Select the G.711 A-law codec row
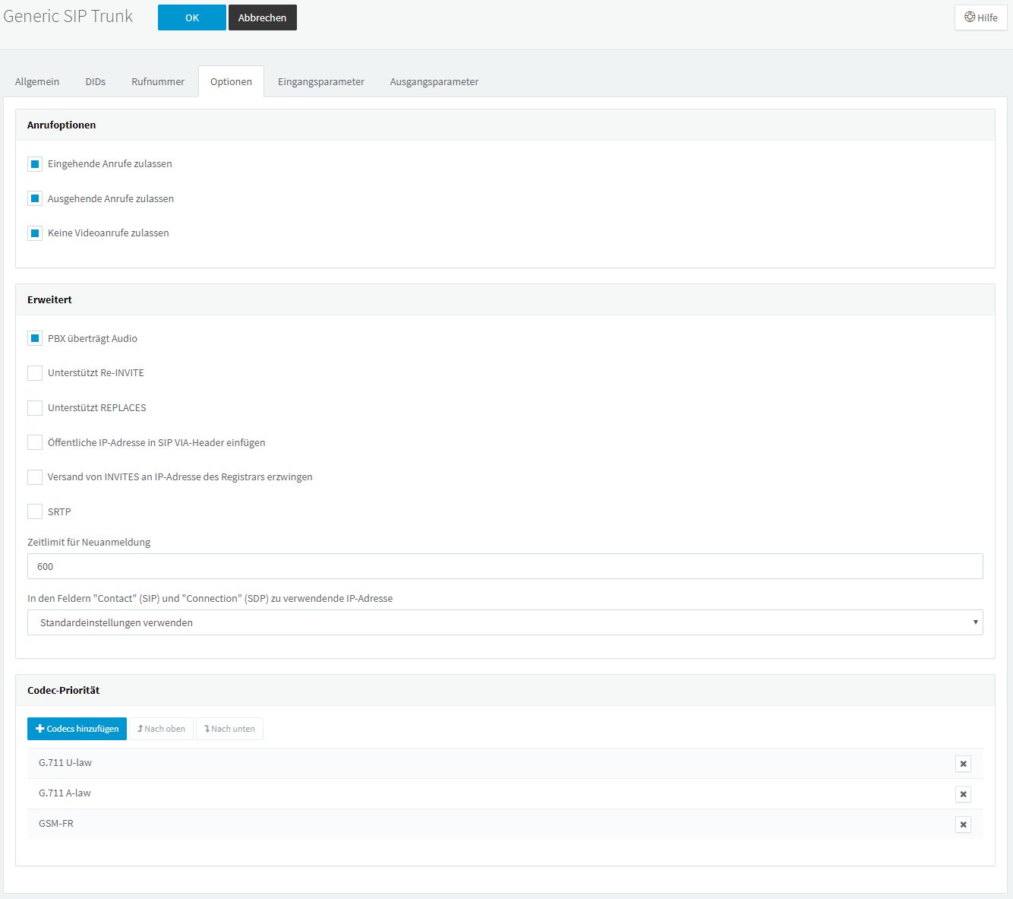The image size is (1013, 899). click(x=505, y=793)
